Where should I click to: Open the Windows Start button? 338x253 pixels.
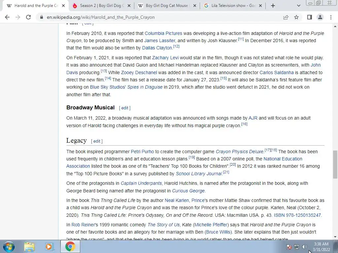pos(9,246)
